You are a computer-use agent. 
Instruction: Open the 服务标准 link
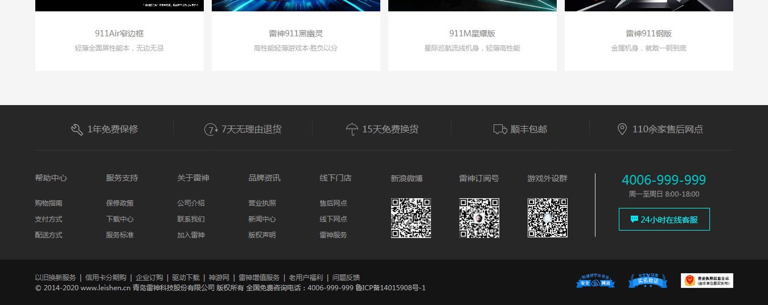(x=120, y=235)
